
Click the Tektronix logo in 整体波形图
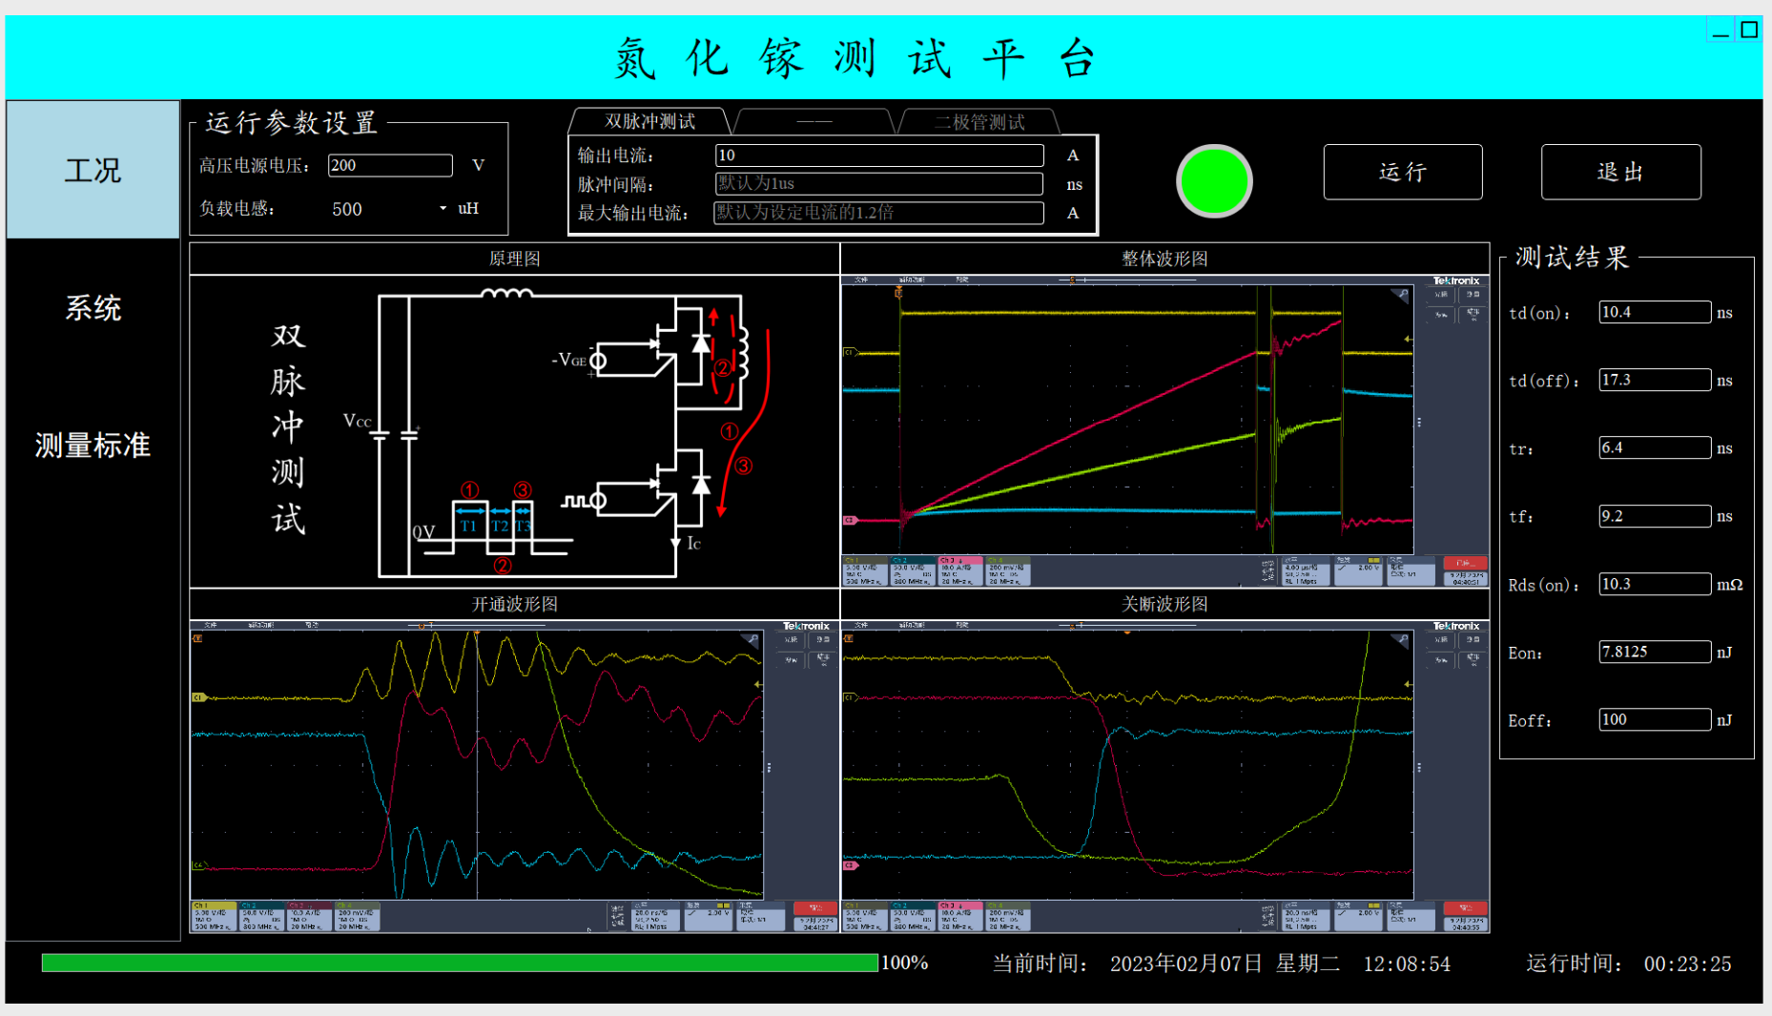pyautogui.click(x=1456, y=280)
